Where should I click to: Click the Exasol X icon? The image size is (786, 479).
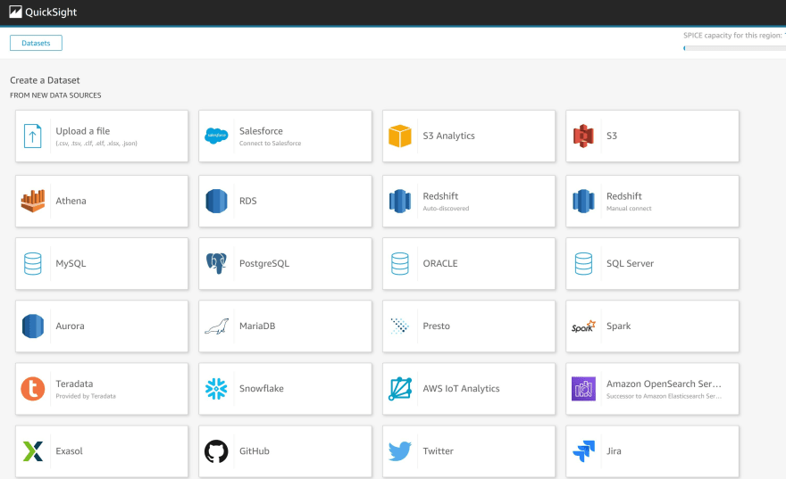coord(32,451)
